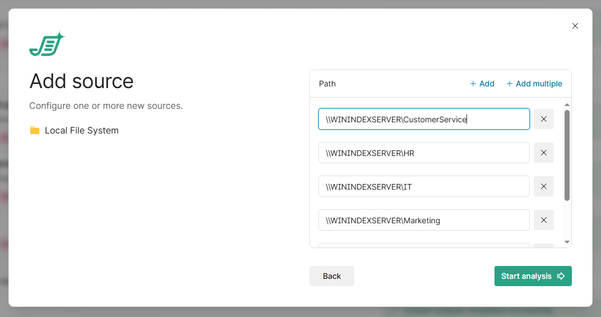Go back with the Back button
The image size is (601, 317).
pos(331,276)
